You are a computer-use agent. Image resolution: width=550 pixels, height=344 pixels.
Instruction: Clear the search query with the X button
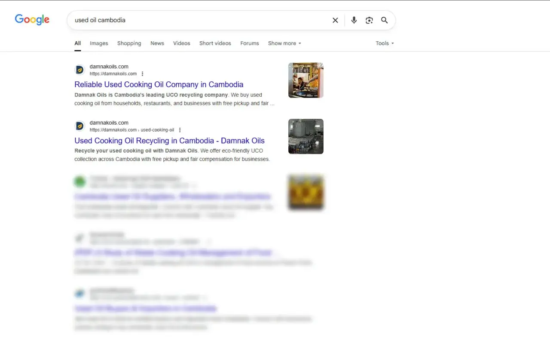[335, 20]
